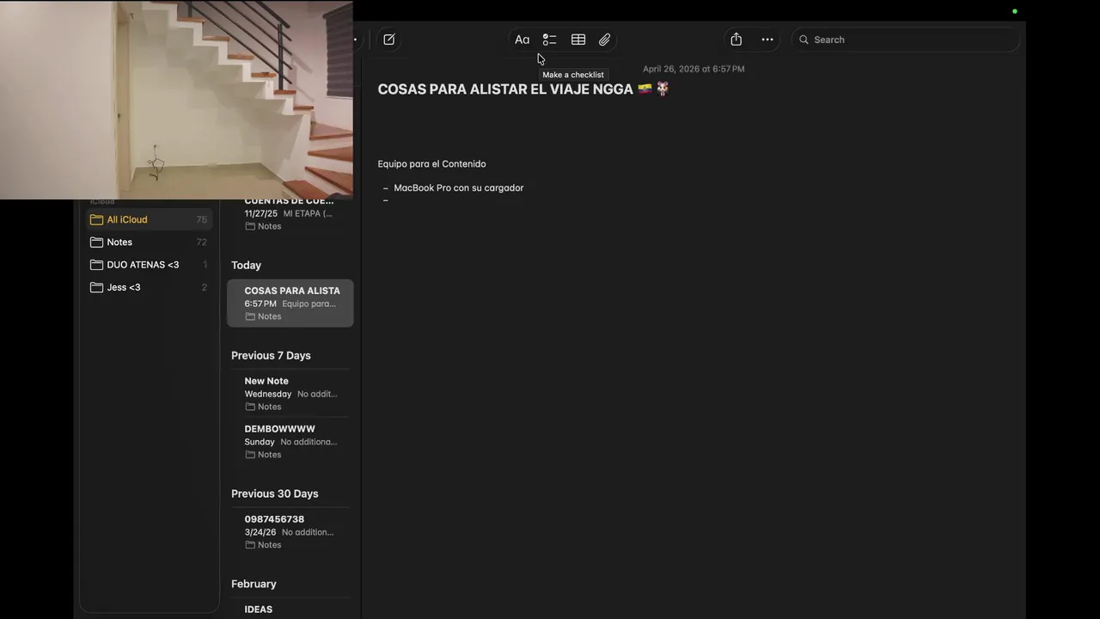Screen dimensions: 1100x619
Task: Open the CUENTAS DE CUE... note
Action: click(290, 213)
